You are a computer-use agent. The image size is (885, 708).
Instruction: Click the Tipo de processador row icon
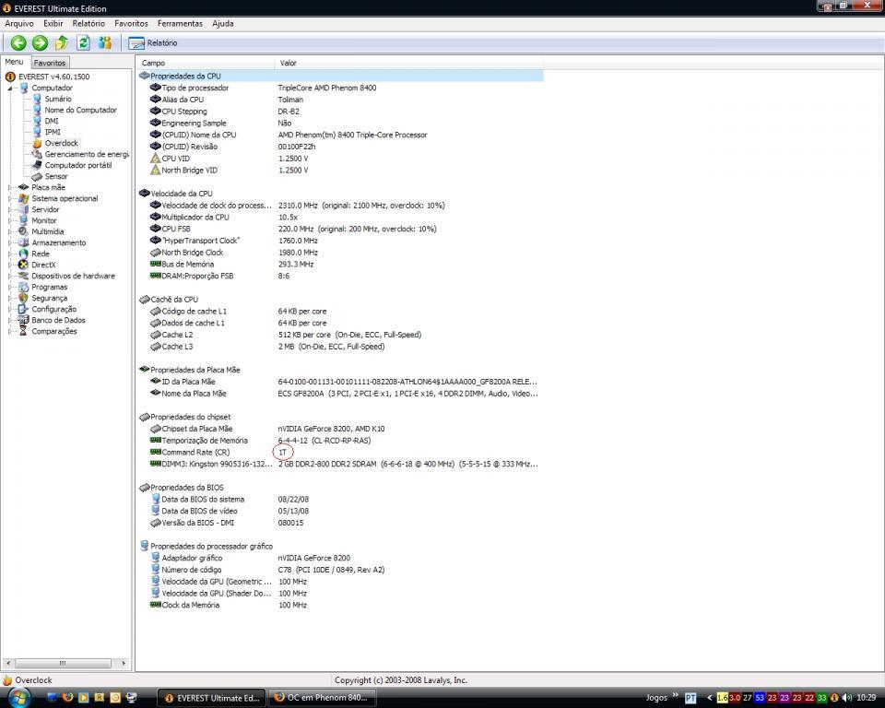point(156,88)
